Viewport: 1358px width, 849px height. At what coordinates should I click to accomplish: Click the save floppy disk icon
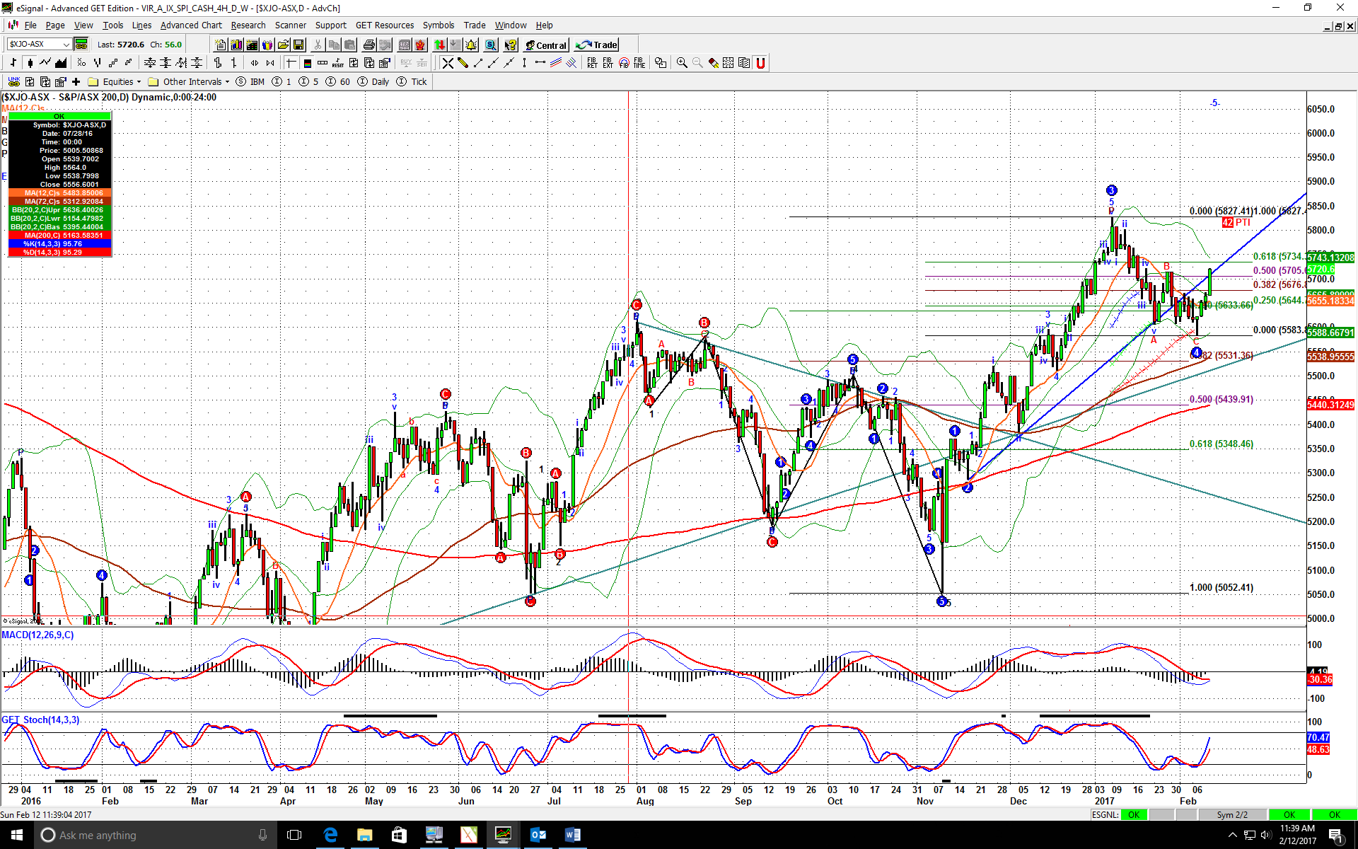[298, 45]
